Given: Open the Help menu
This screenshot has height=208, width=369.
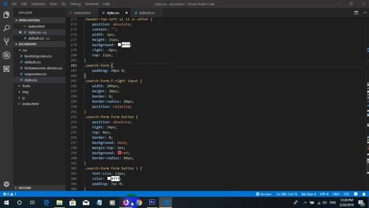Looking at the screenshot, I should pos(106,4).
